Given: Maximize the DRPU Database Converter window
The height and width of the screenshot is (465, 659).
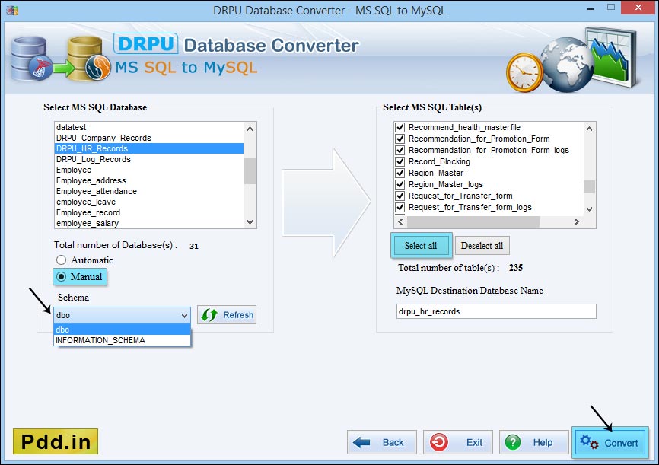Looking at the screenshot, I should [611, 7].
